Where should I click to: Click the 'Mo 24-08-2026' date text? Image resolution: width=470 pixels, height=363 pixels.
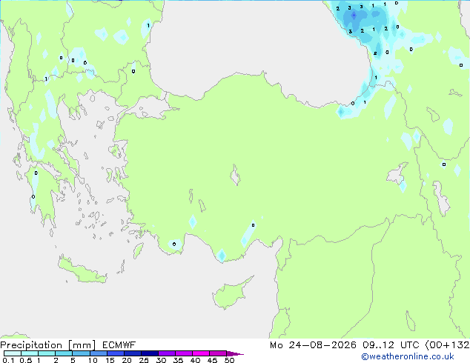313,345
